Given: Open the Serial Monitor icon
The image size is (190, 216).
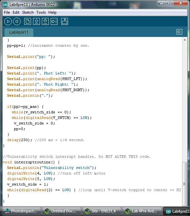Looking at the screenshot, I should (x=64, y=22).
